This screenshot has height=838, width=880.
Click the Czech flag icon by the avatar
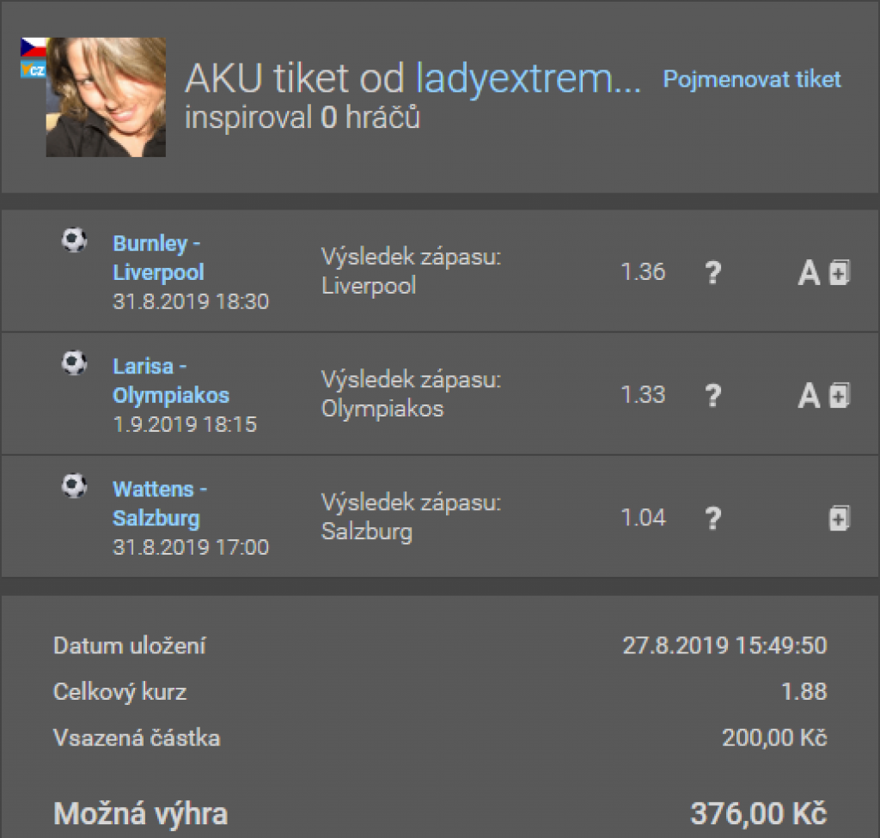pos(33,47)
